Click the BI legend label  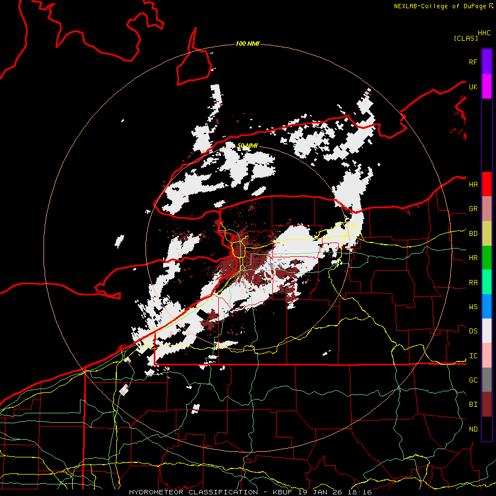click(473, 405)
